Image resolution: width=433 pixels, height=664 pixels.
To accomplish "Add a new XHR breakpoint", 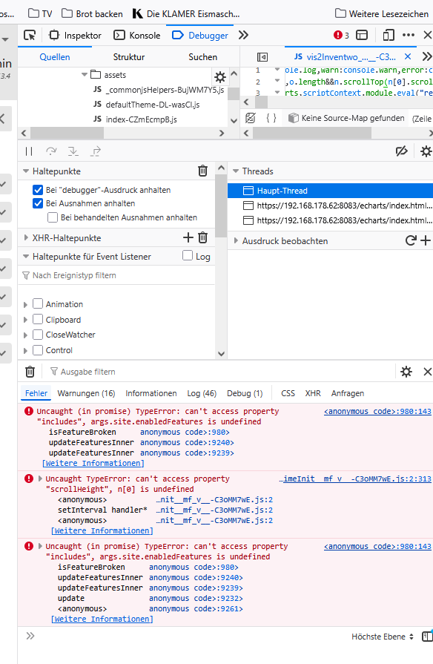I will (x=188, y=237).
